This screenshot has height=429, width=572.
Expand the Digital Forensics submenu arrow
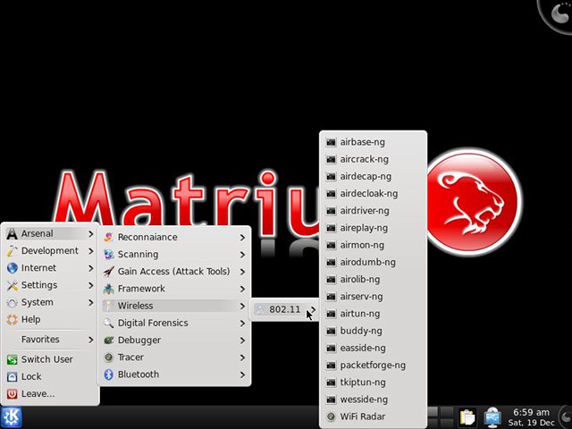[x=242, y=324]
